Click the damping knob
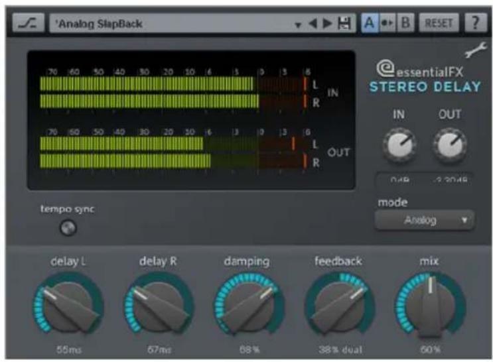This screenshot has height=362, width=493. point(249,305)
